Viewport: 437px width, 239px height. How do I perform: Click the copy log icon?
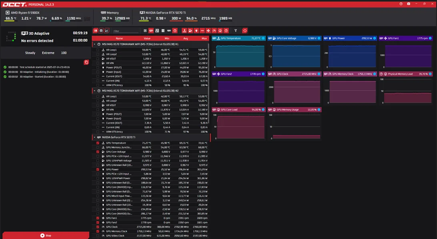tap(86, 62)
